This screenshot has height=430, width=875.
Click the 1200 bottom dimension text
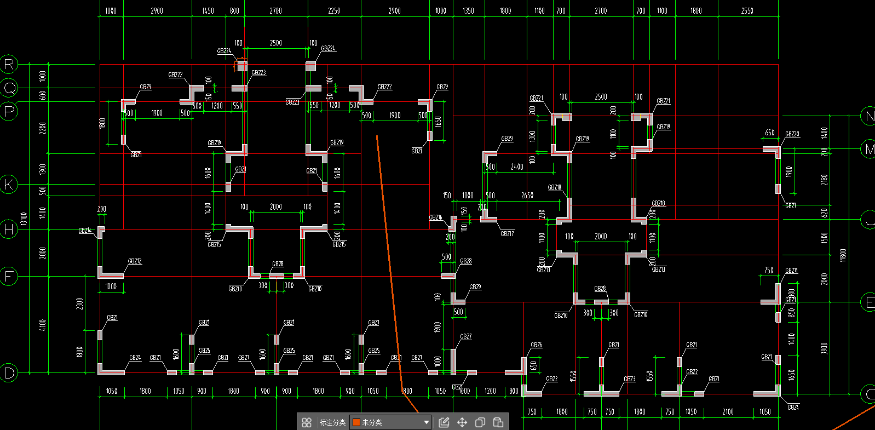pyautogui.click(x=490, y=391)
